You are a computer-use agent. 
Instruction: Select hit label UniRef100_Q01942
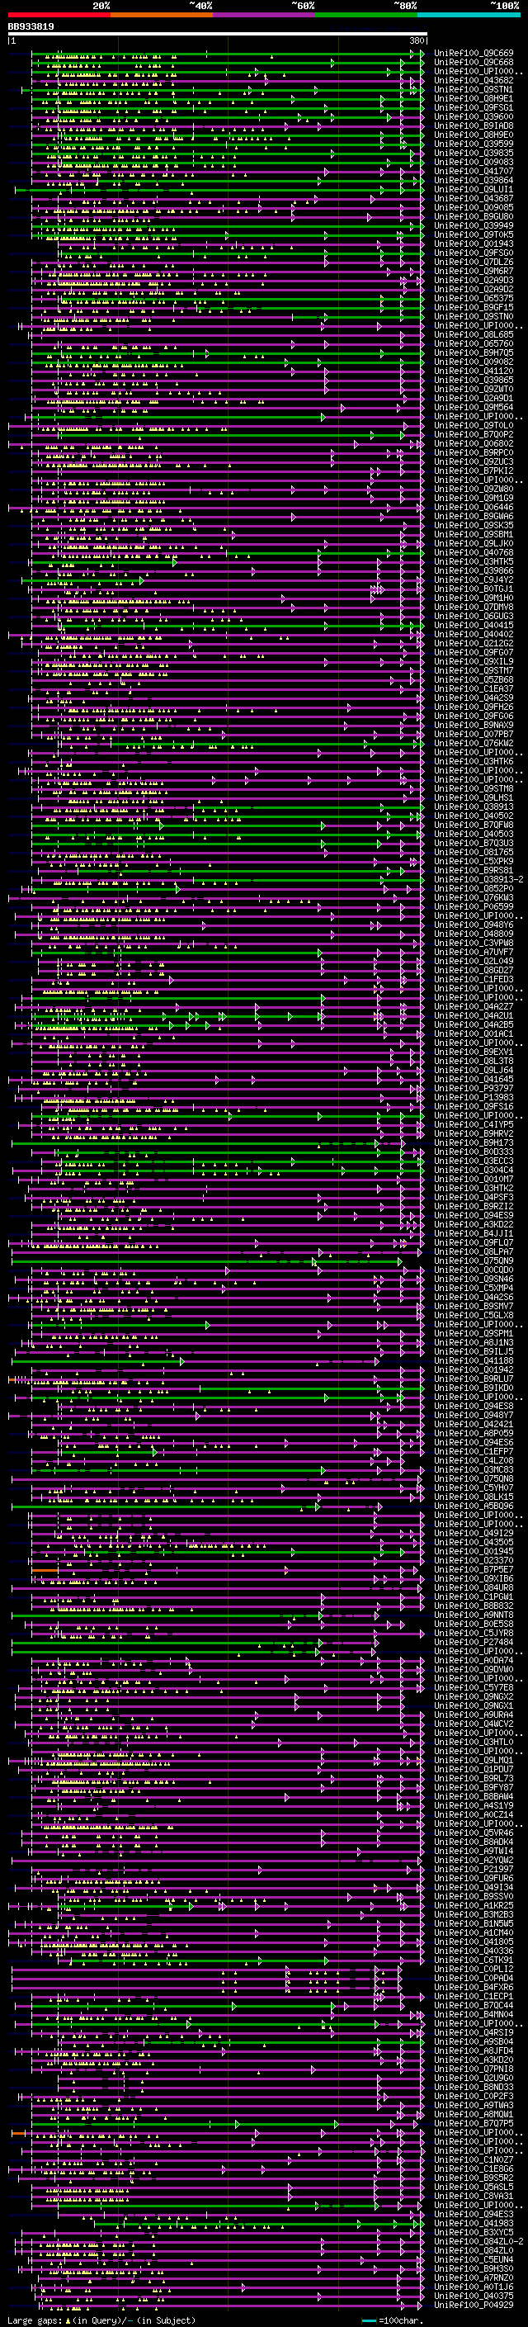coord(474,1369)
